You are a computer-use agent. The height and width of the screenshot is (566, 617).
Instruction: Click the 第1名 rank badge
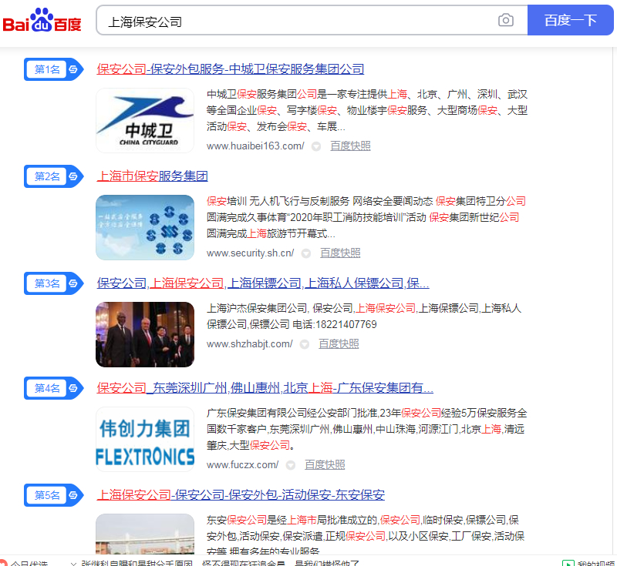pos(53,69)
